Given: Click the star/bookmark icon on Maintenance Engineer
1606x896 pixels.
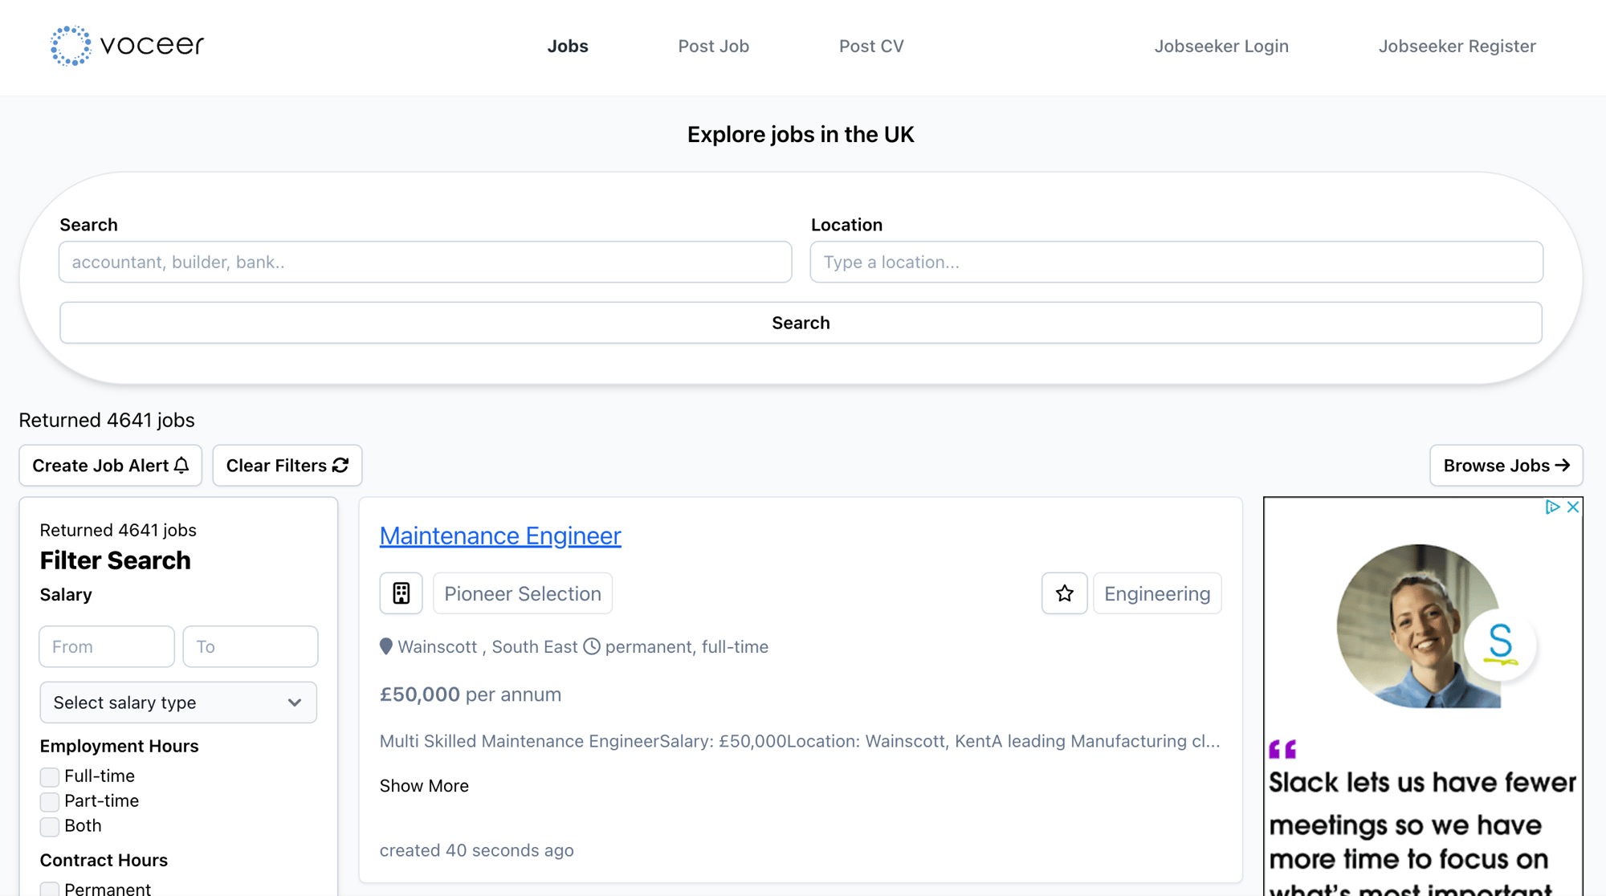Looking at the screenshot, I should [x=1065, y=593].
